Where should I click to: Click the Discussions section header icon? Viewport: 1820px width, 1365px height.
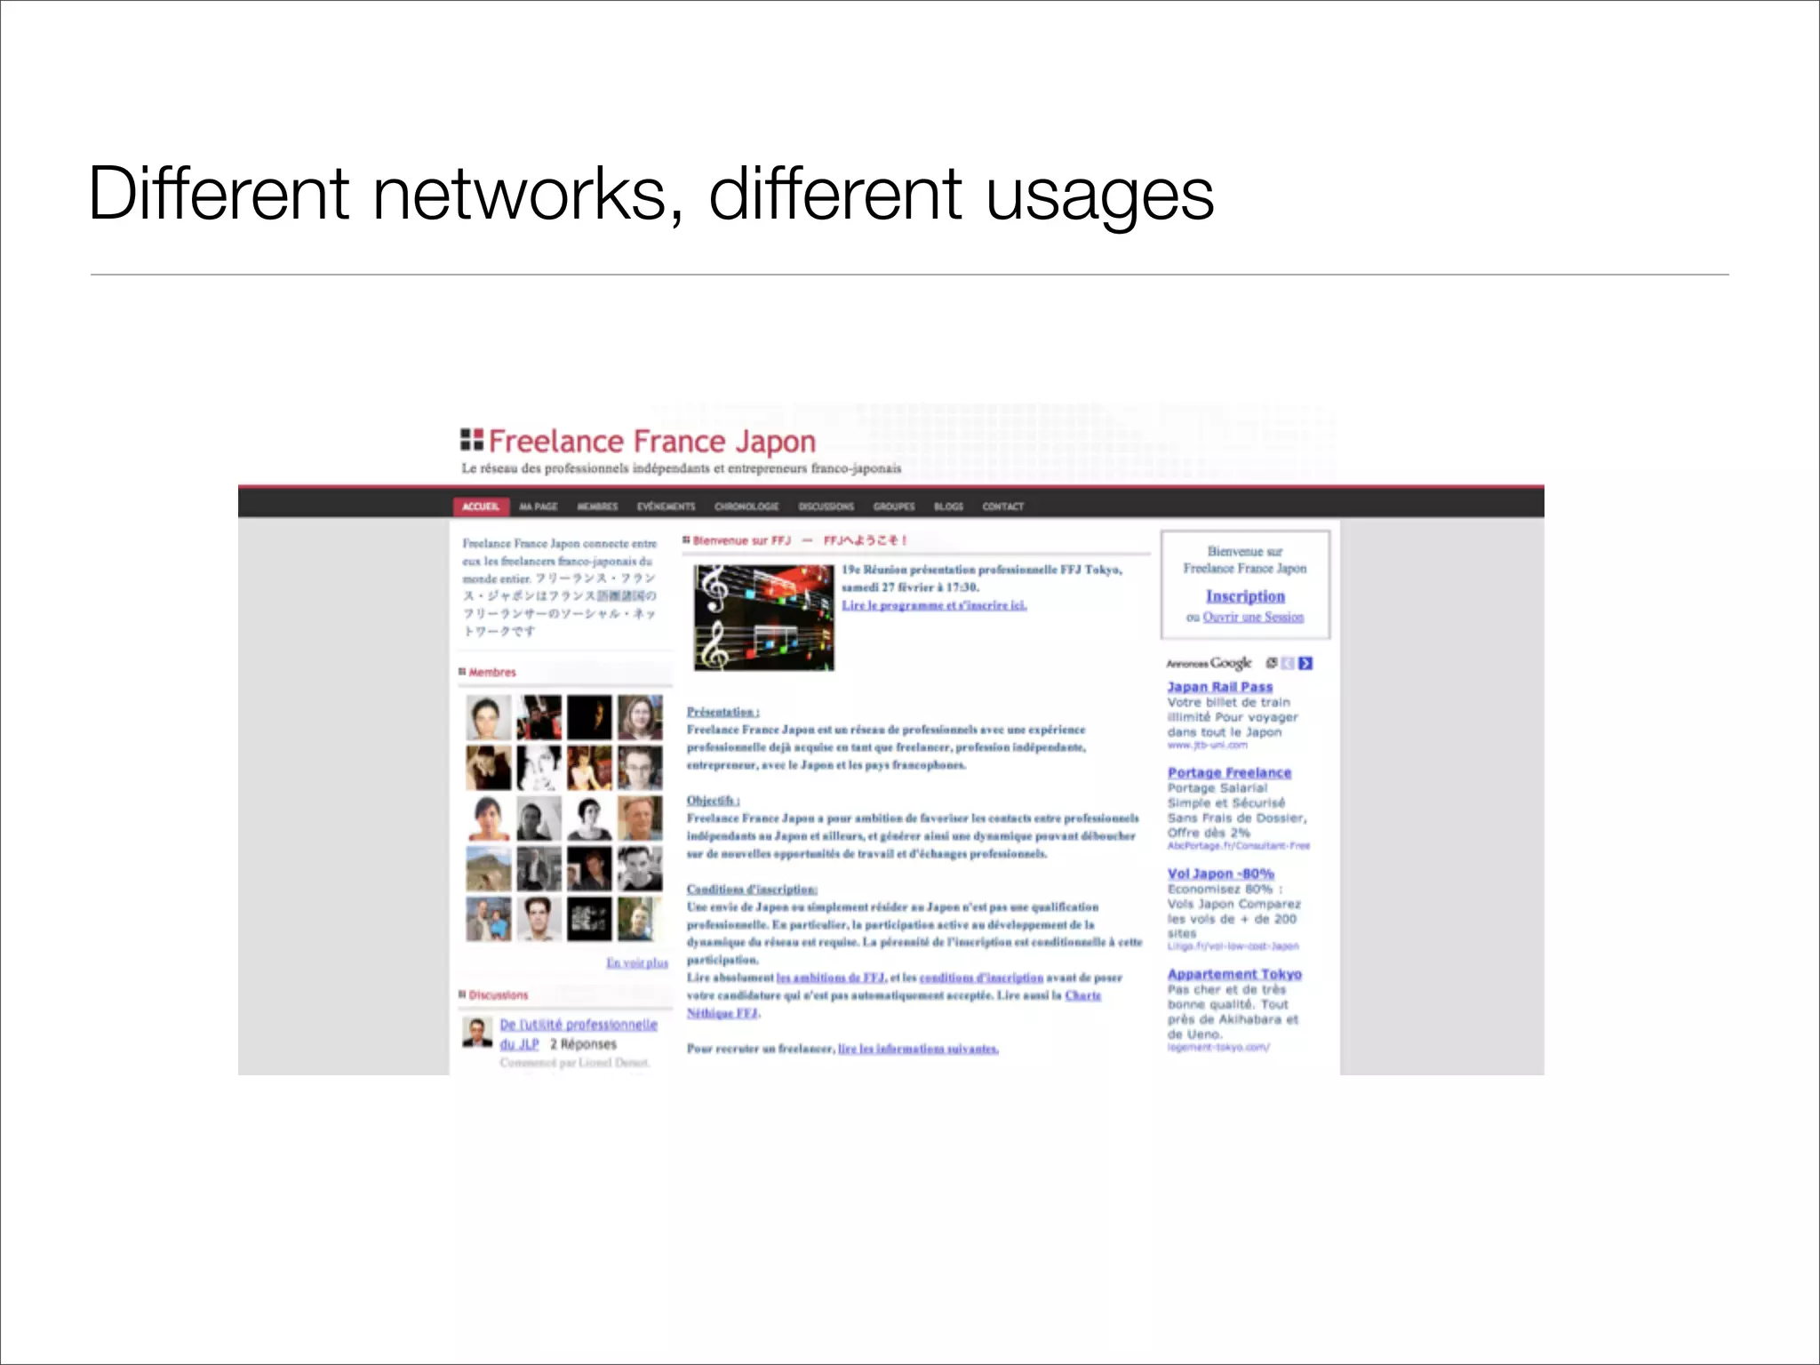point(462,994)
